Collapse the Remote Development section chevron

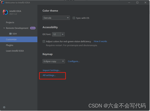click(x=4, y=28)
